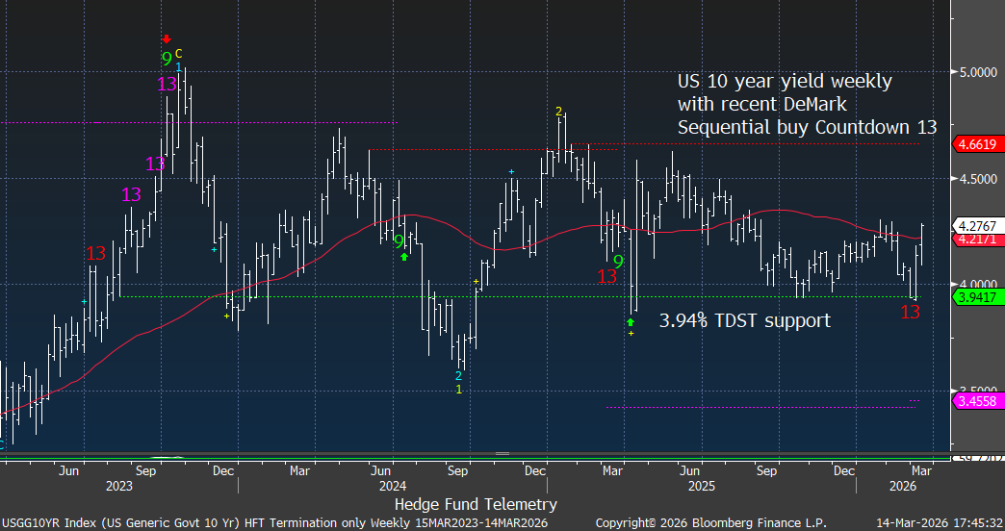Click the green up arrow below June 2024's 9
The image size is (1005, 531).
pyautogui.click(x=404, y=257)
